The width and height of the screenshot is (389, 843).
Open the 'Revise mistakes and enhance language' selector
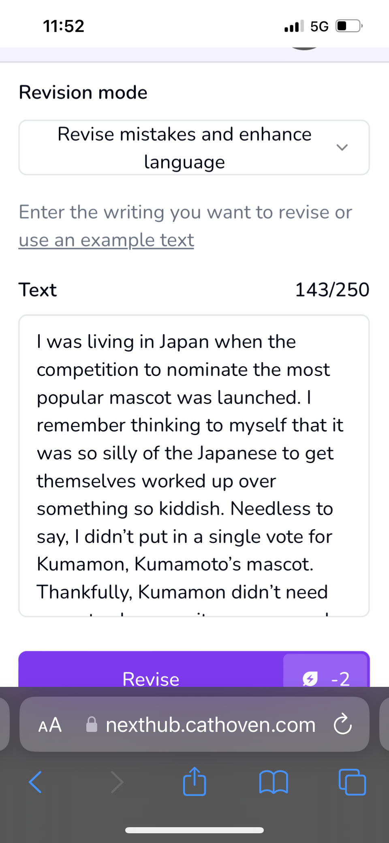[184, 148]
